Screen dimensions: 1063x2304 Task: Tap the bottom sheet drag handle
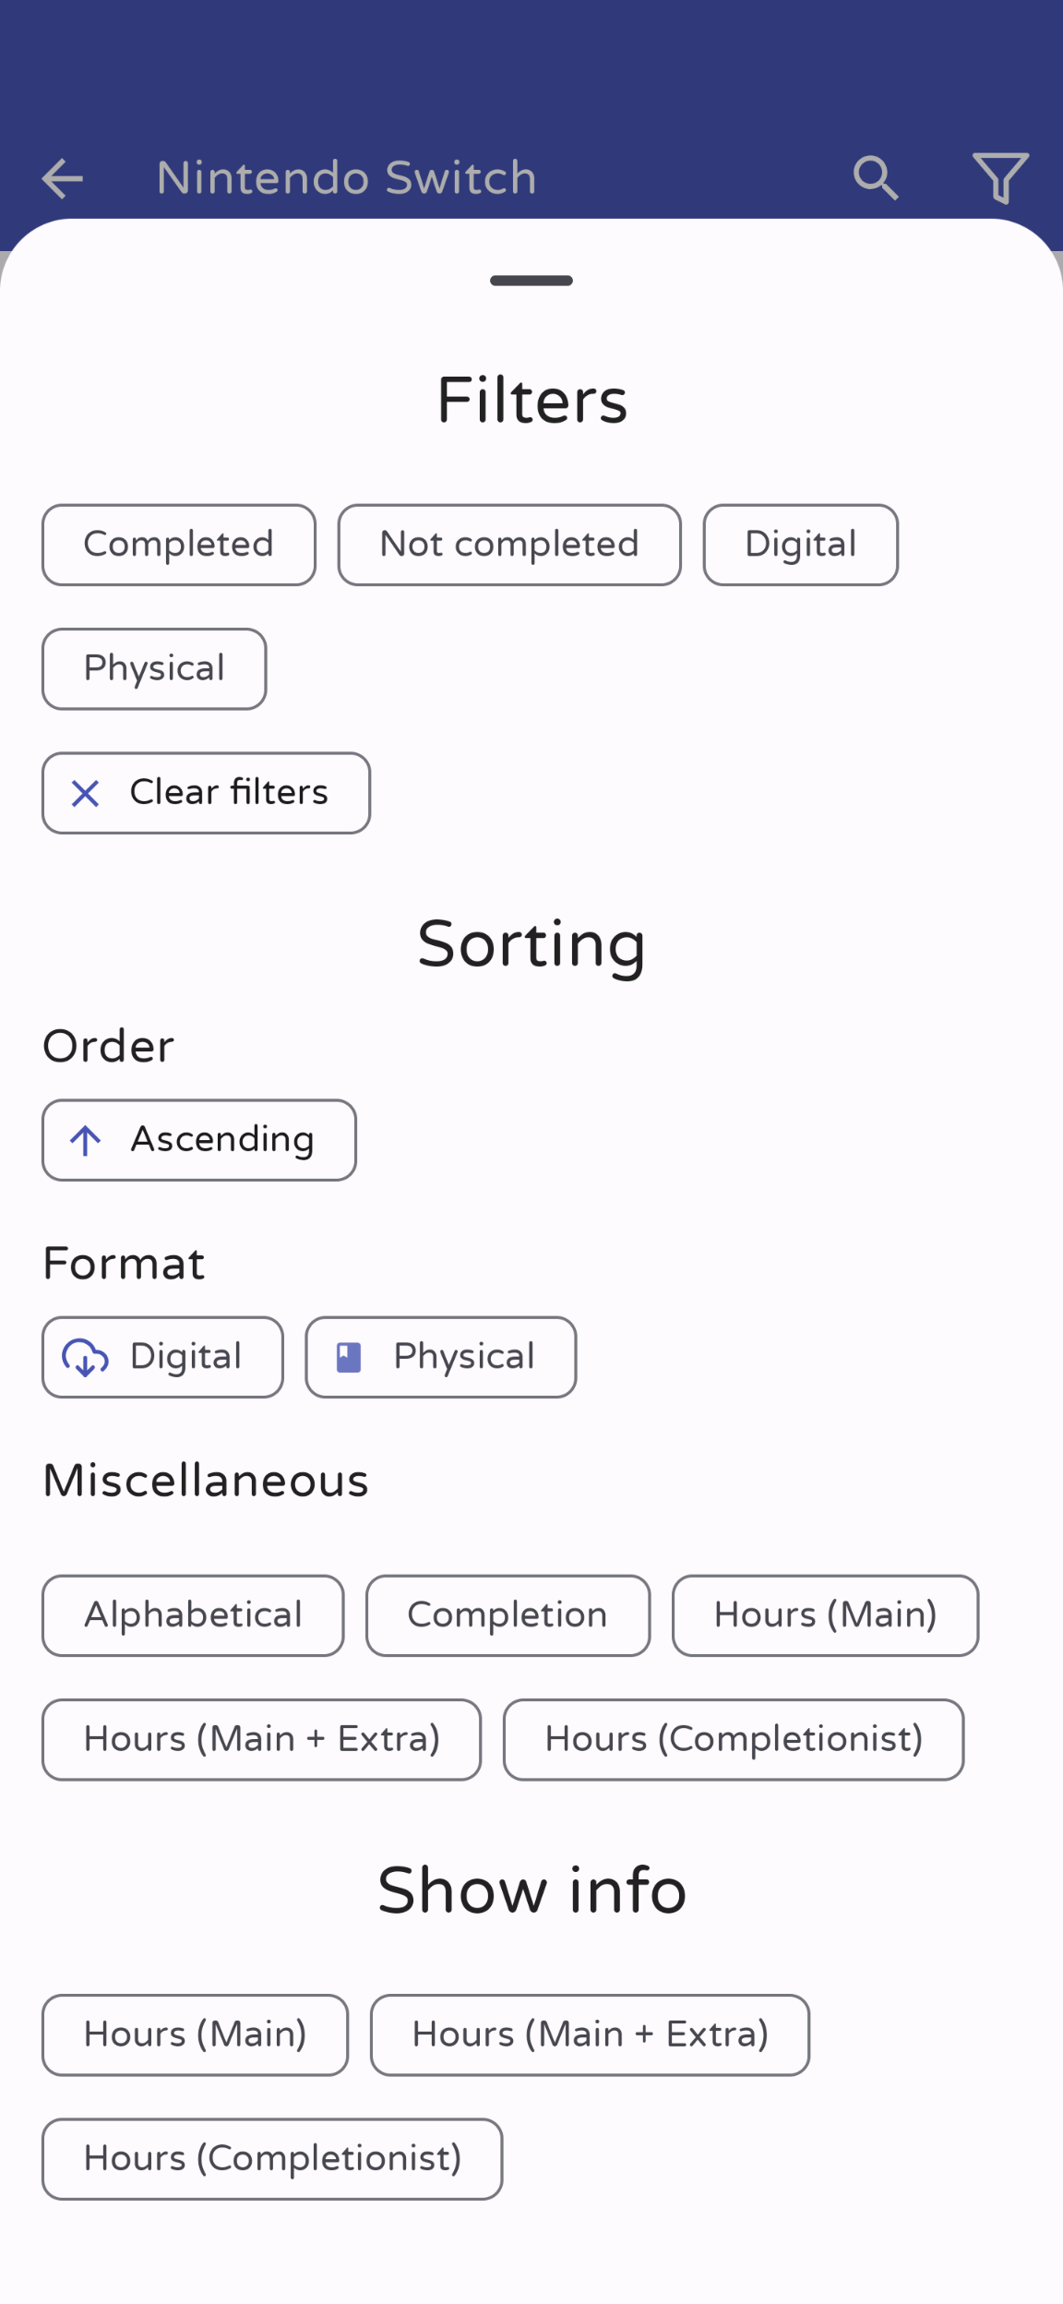pos(531,281)
